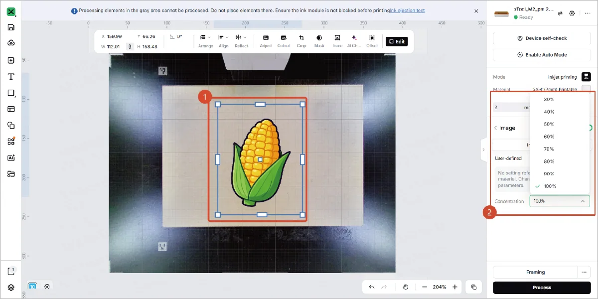This screenshot has height=299, width=598.
Task: Redo the last action
Action: (x=384, y=287)
